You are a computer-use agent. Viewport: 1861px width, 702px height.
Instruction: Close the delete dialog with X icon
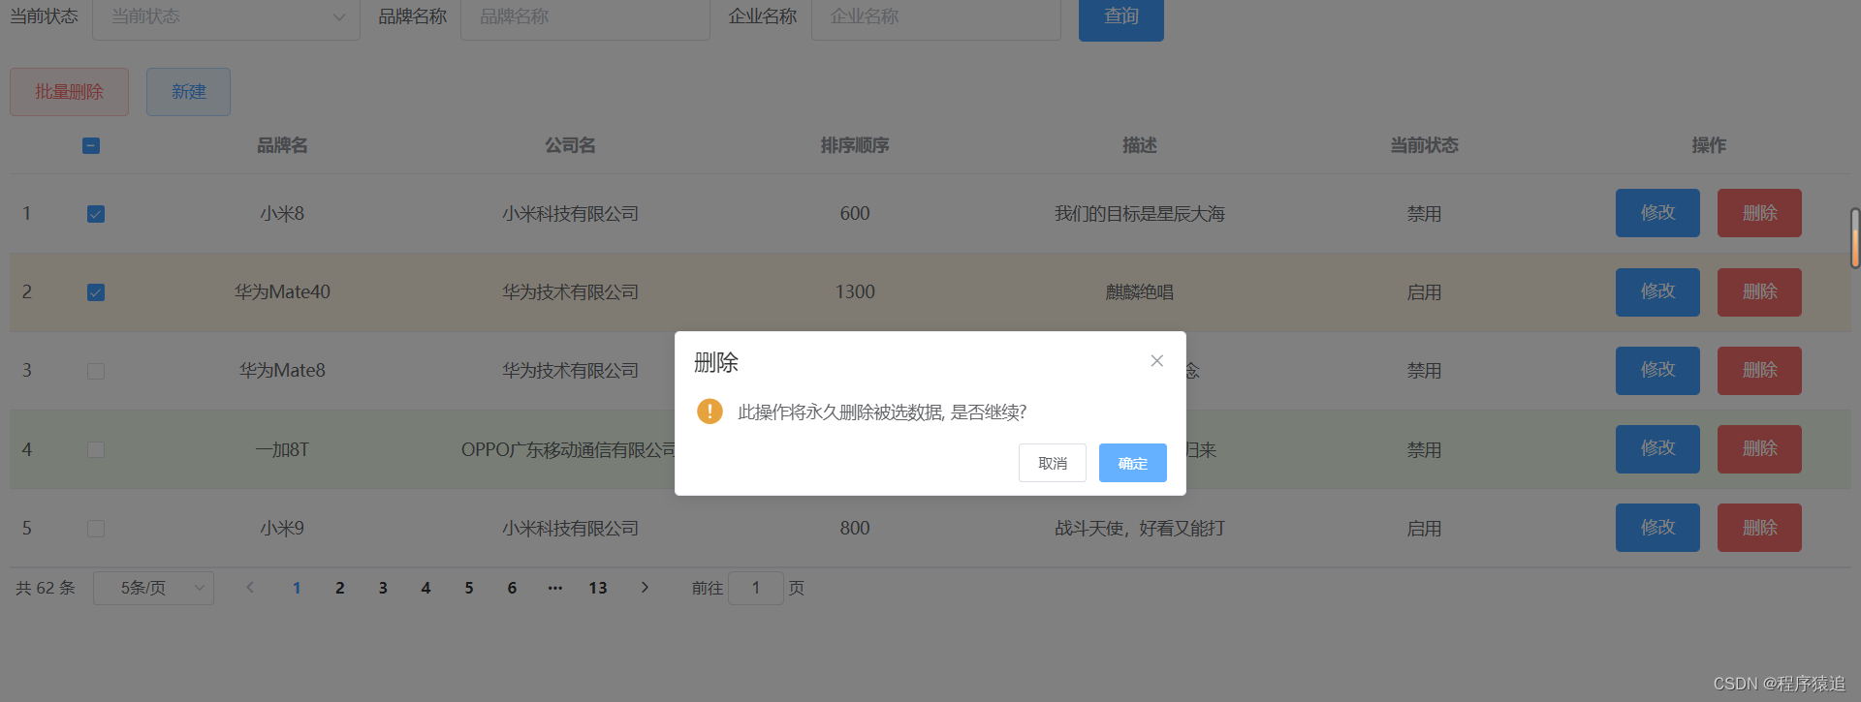tap(1156, 361)
